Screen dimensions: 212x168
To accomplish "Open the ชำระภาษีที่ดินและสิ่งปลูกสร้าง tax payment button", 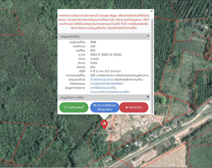I will 105,107.
